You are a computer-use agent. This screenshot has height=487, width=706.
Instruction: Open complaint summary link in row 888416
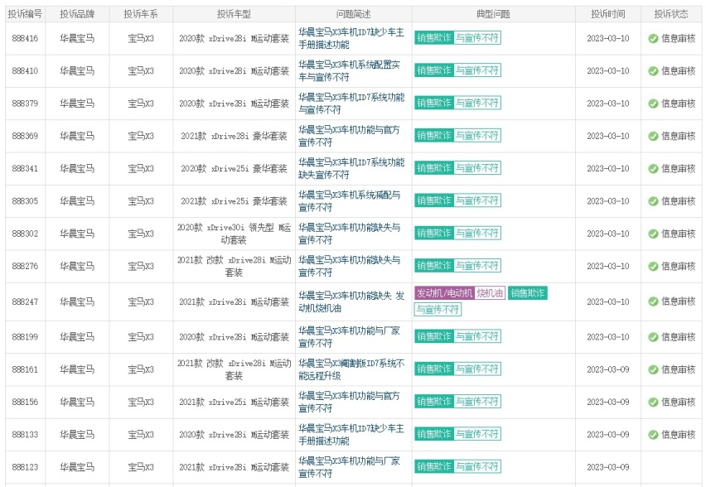[351, 38]
